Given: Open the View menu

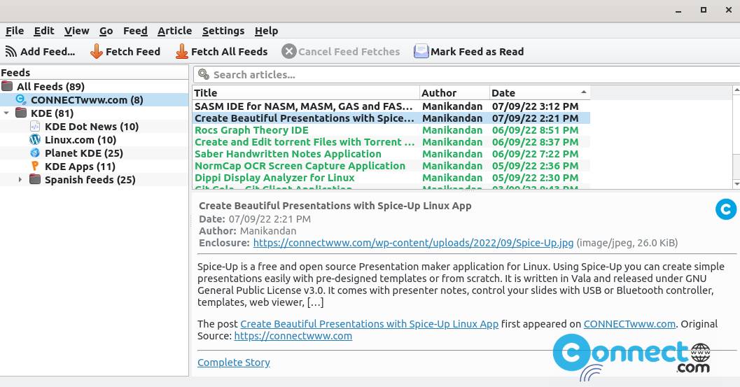Looking at the screenshot, I should click(x=76, y=31).
